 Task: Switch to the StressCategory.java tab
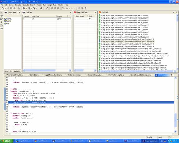click(95, 75)
